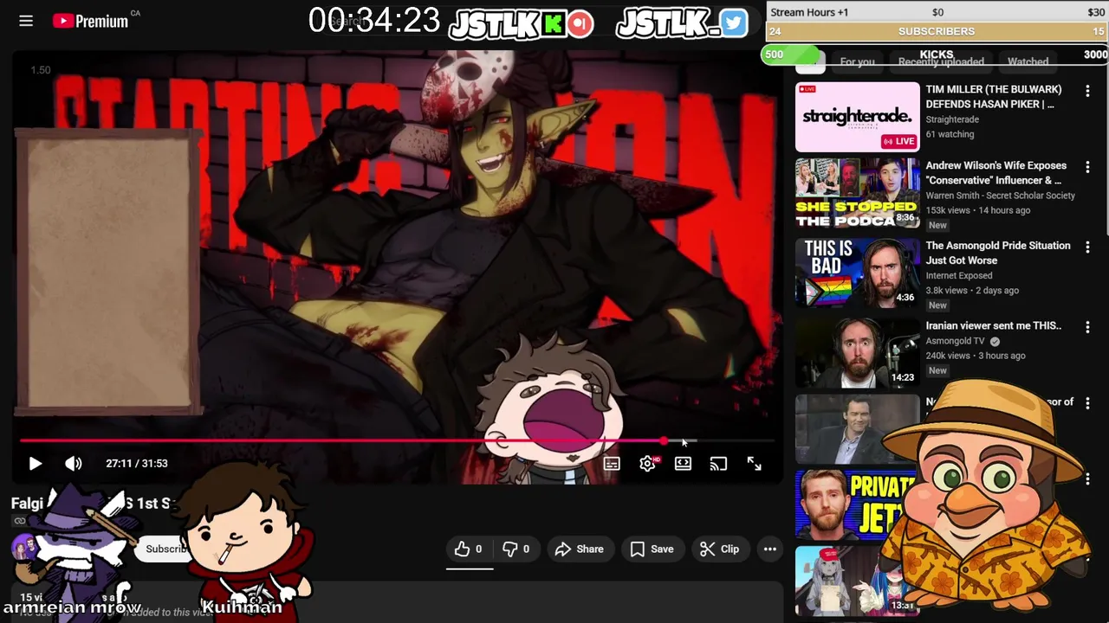
Task: Like the video with thumbs up
Action: pyautogui.click(x=469, y=549)
